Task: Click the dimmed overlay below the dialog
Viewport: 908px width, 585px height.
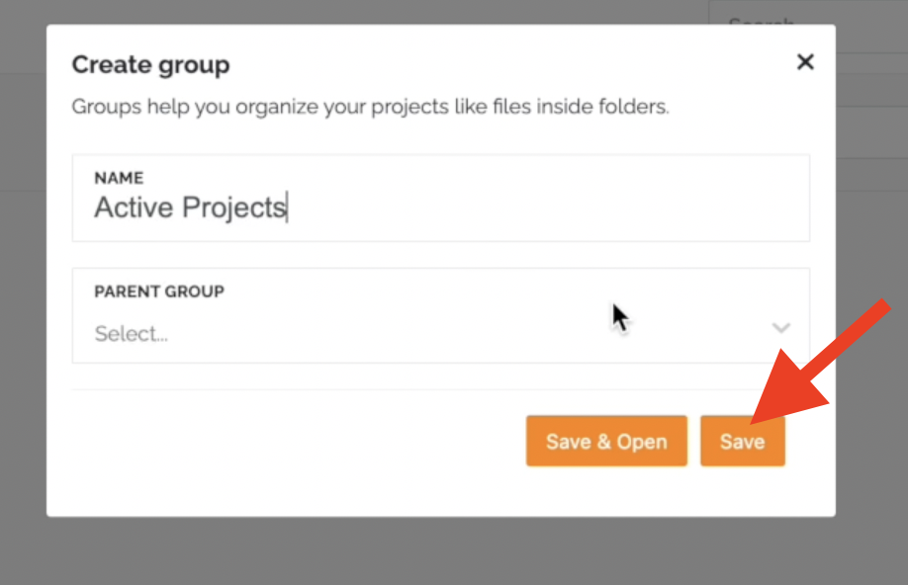Action: (x=441, y=550)
